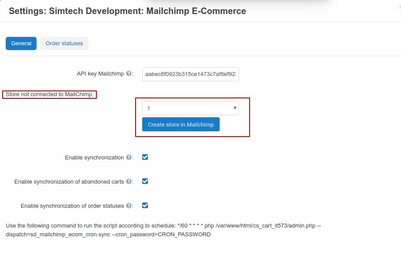Image resolution: width=401 pixels, height=253 pixels.
Task: Click the Settings: Simtech Development dialog title
Action: click(x=127, y=11)
